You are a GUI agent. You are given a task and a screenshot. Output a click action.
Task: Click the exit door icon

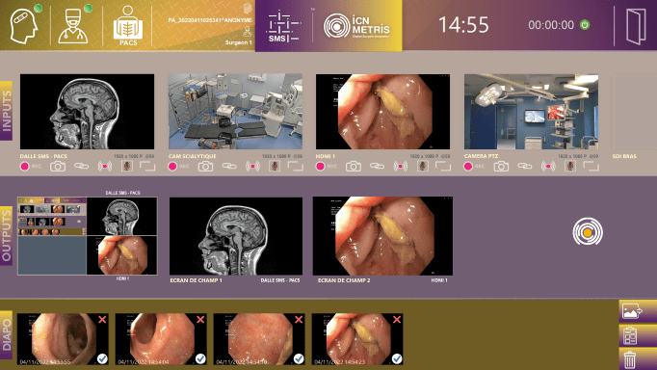coord(636,26)
